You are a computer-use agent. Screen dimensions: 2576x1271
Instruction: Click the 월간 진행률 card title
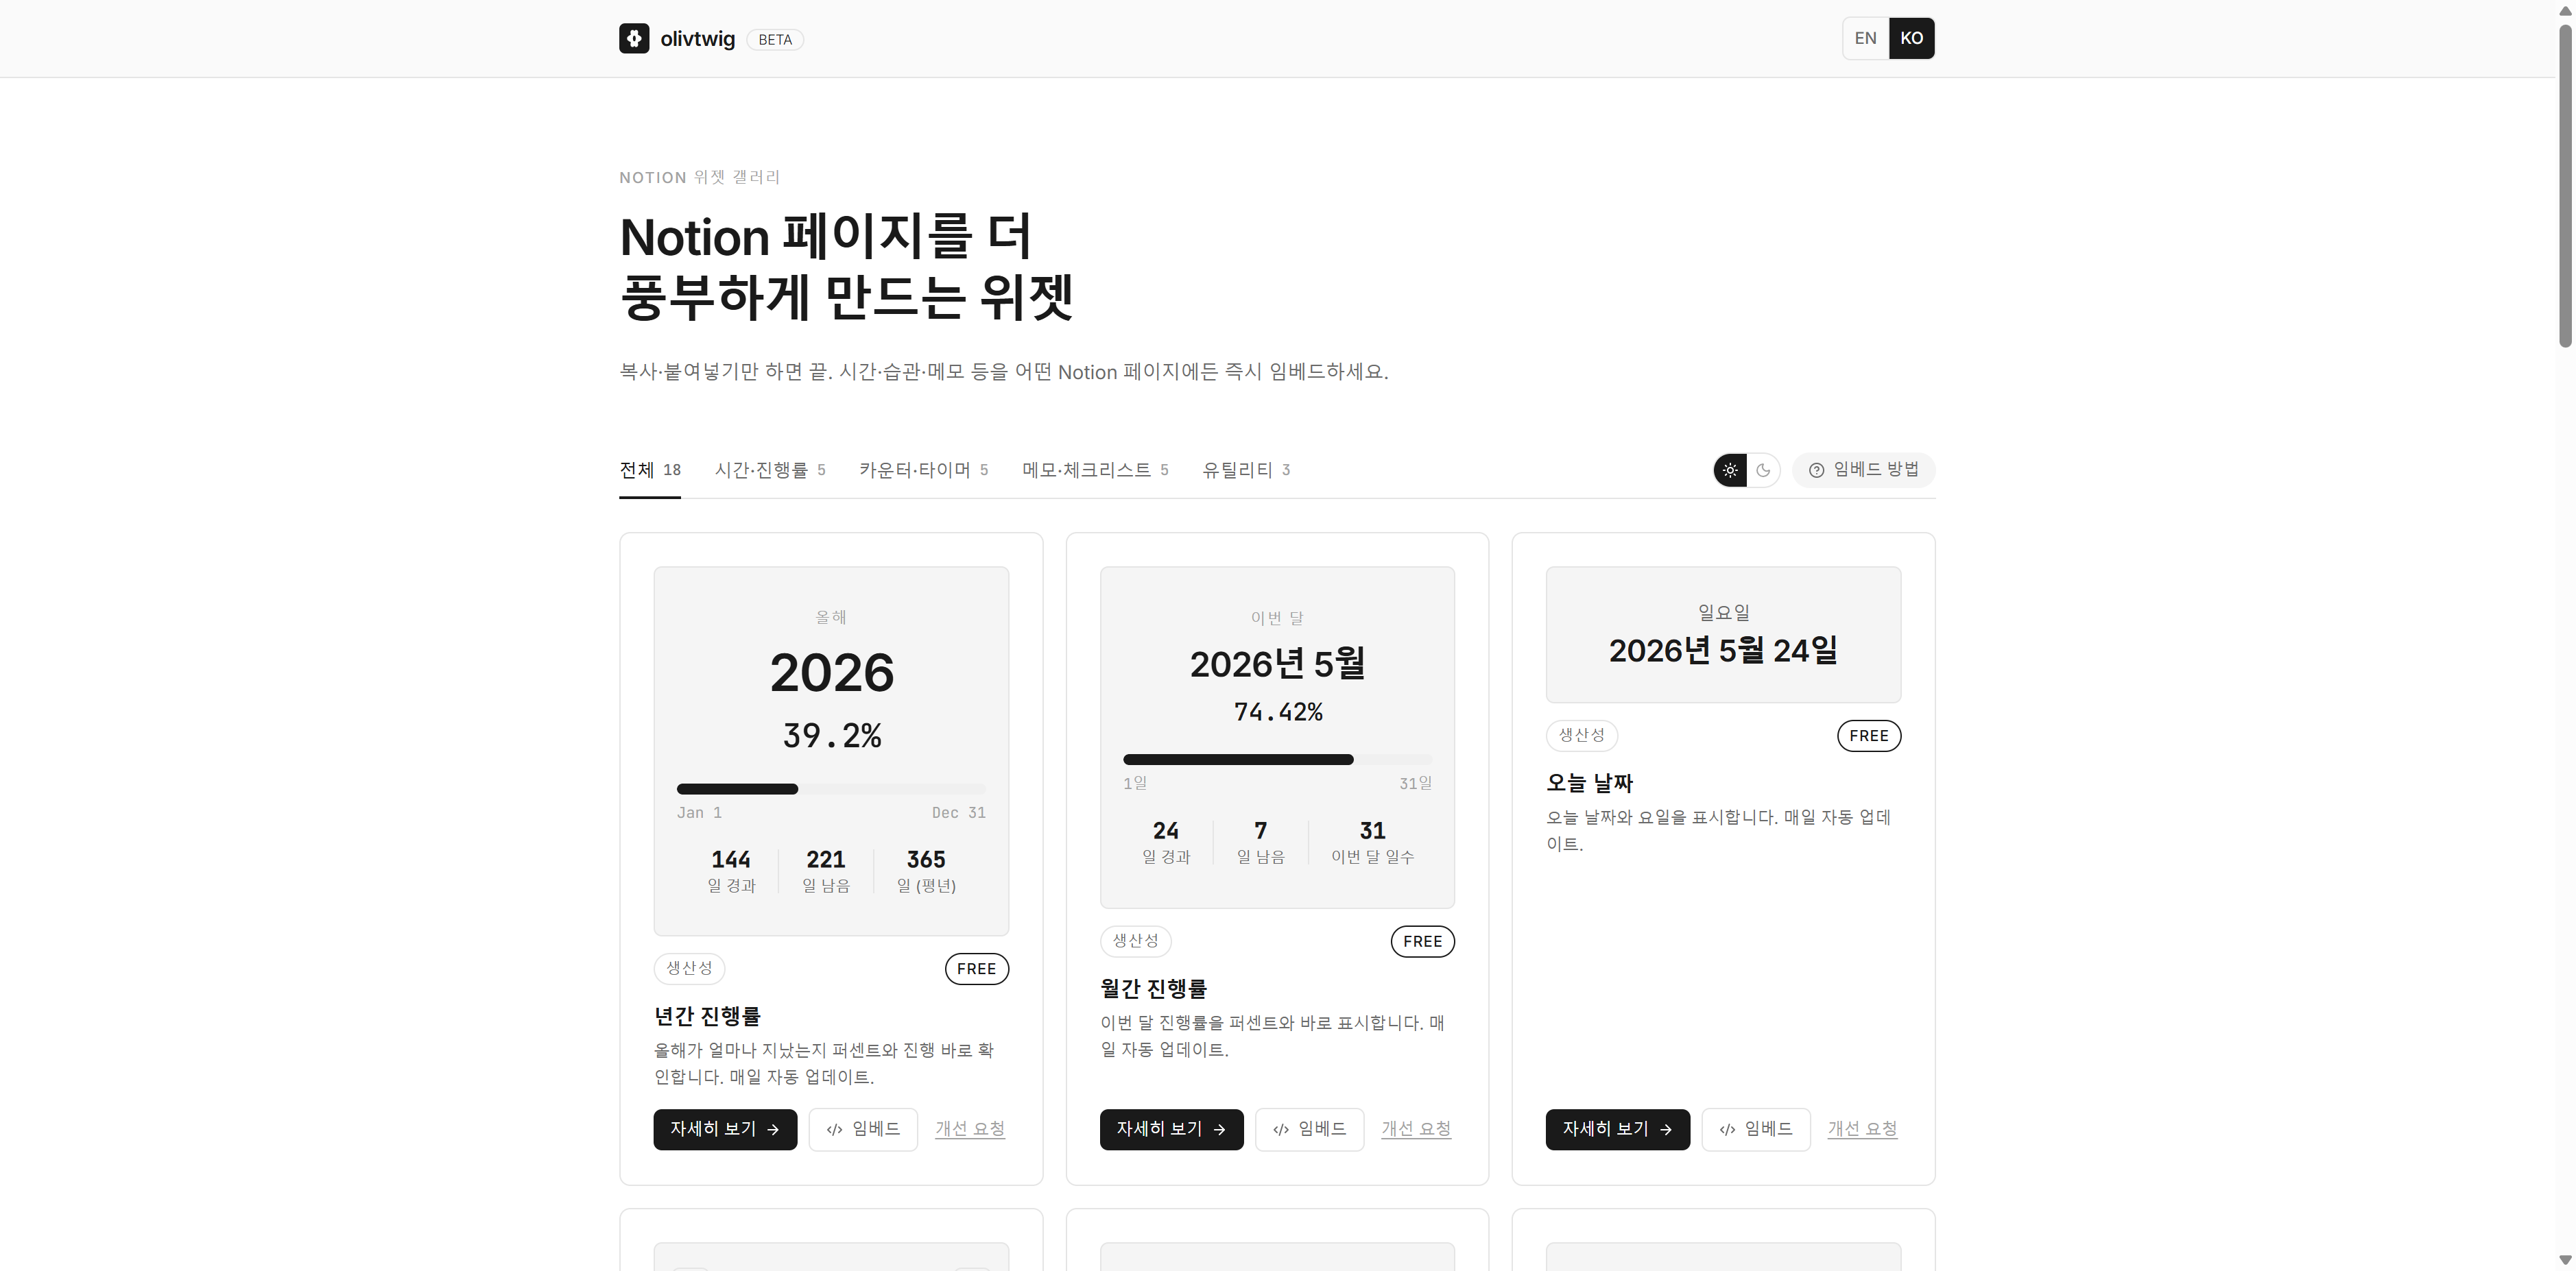[x=1153, y=989]
